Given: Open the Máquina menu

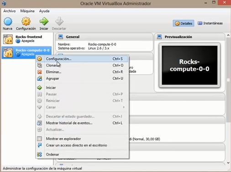Looking at the screenshot, I should [27, 11].
